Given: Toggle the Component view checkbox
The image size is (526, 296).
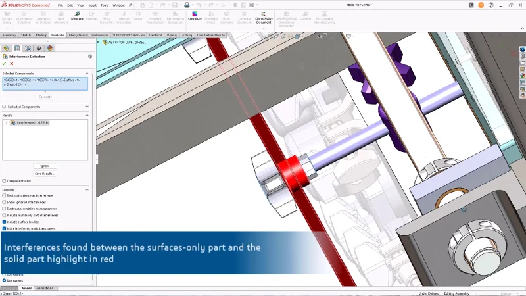Looking at the screenshot, I should point(4,181).
